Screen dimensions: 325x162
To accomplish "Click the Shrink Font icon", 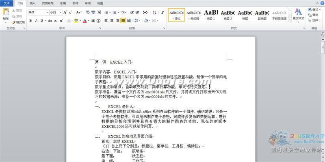I will [x=70, y=13].
